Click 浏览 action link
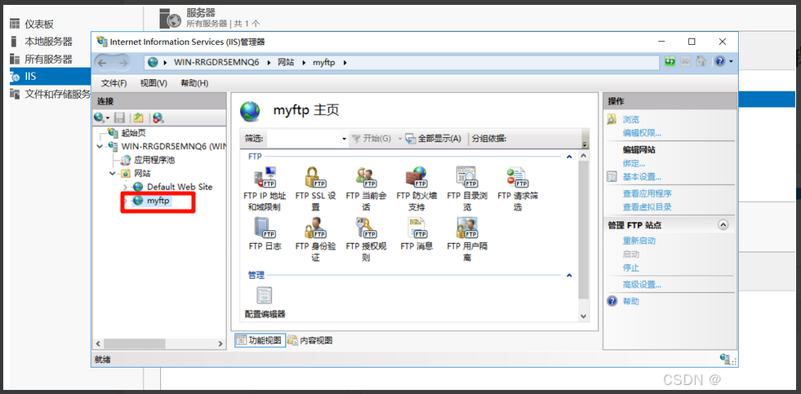Image resolution: width=801 pixels, height=394 pixels. point(631,119)
